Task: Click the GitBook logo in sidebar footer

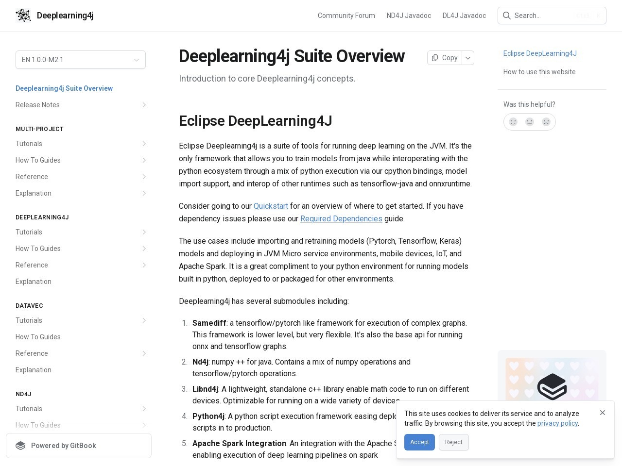Action: (x=20, y=446)
